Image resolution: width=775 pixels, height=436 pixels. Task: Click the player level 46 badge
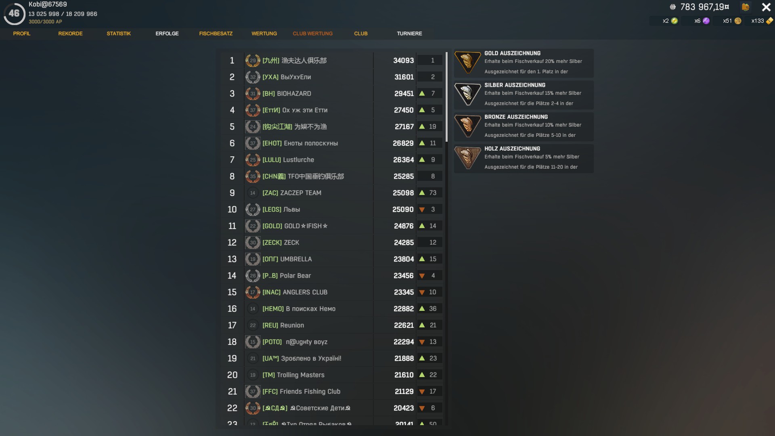click(14, 13)
